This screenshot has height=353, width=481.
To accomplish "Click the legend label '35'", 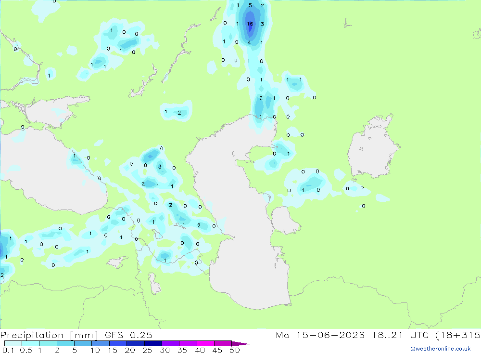I will pos(182,350).
